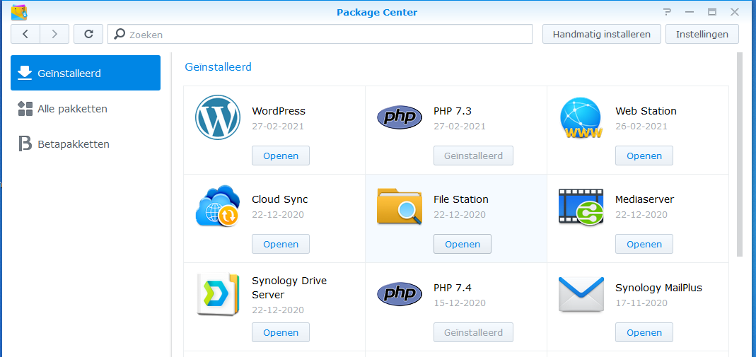756x357 pixels.
Task: Click the WordPress package icon
Action: coord(217,117)
